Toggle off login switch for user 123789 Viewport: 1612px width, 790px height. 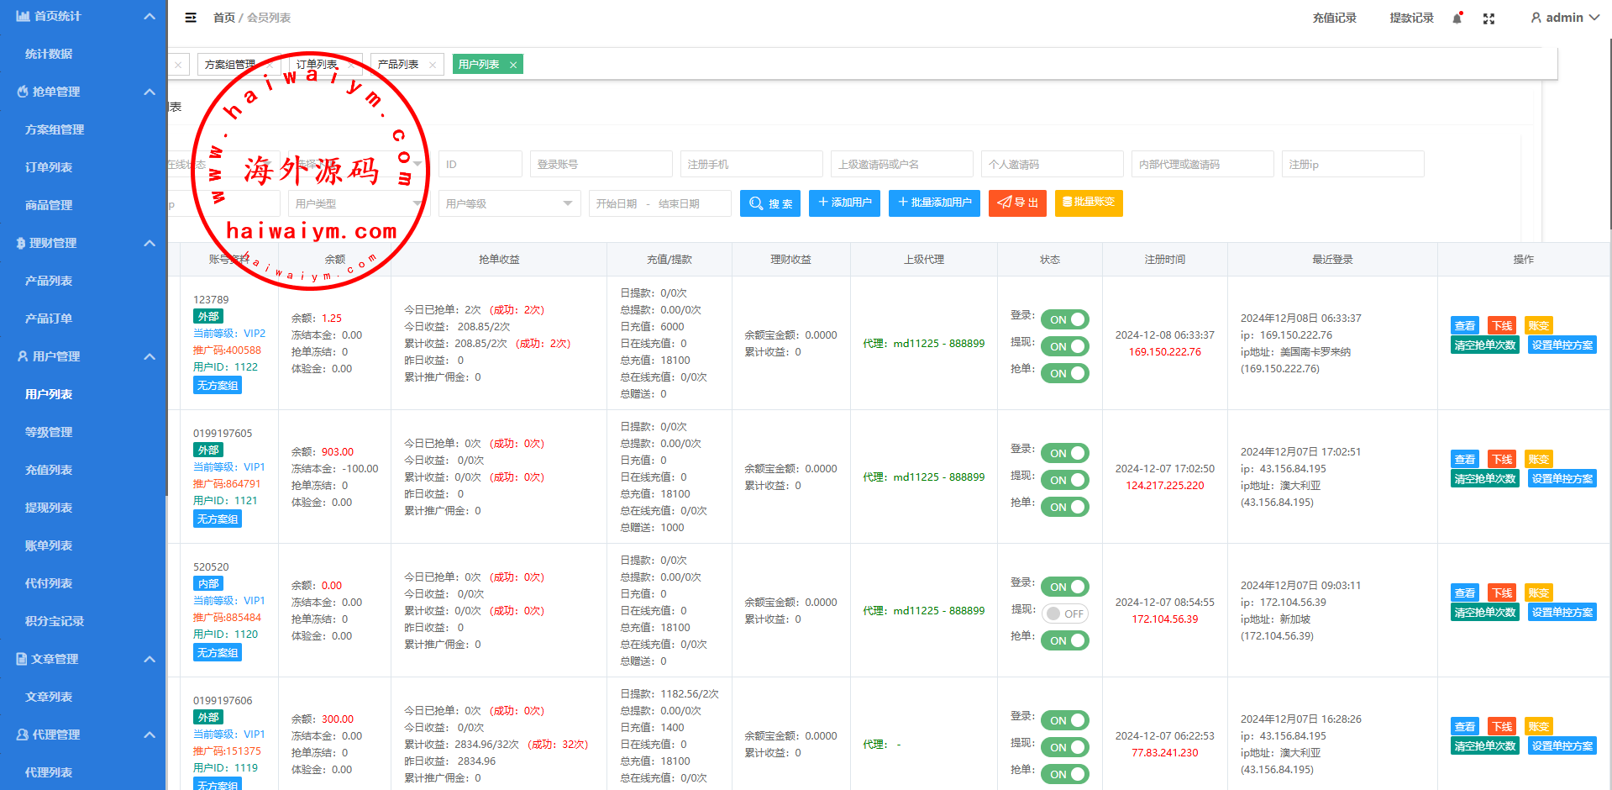[1064, 319]
